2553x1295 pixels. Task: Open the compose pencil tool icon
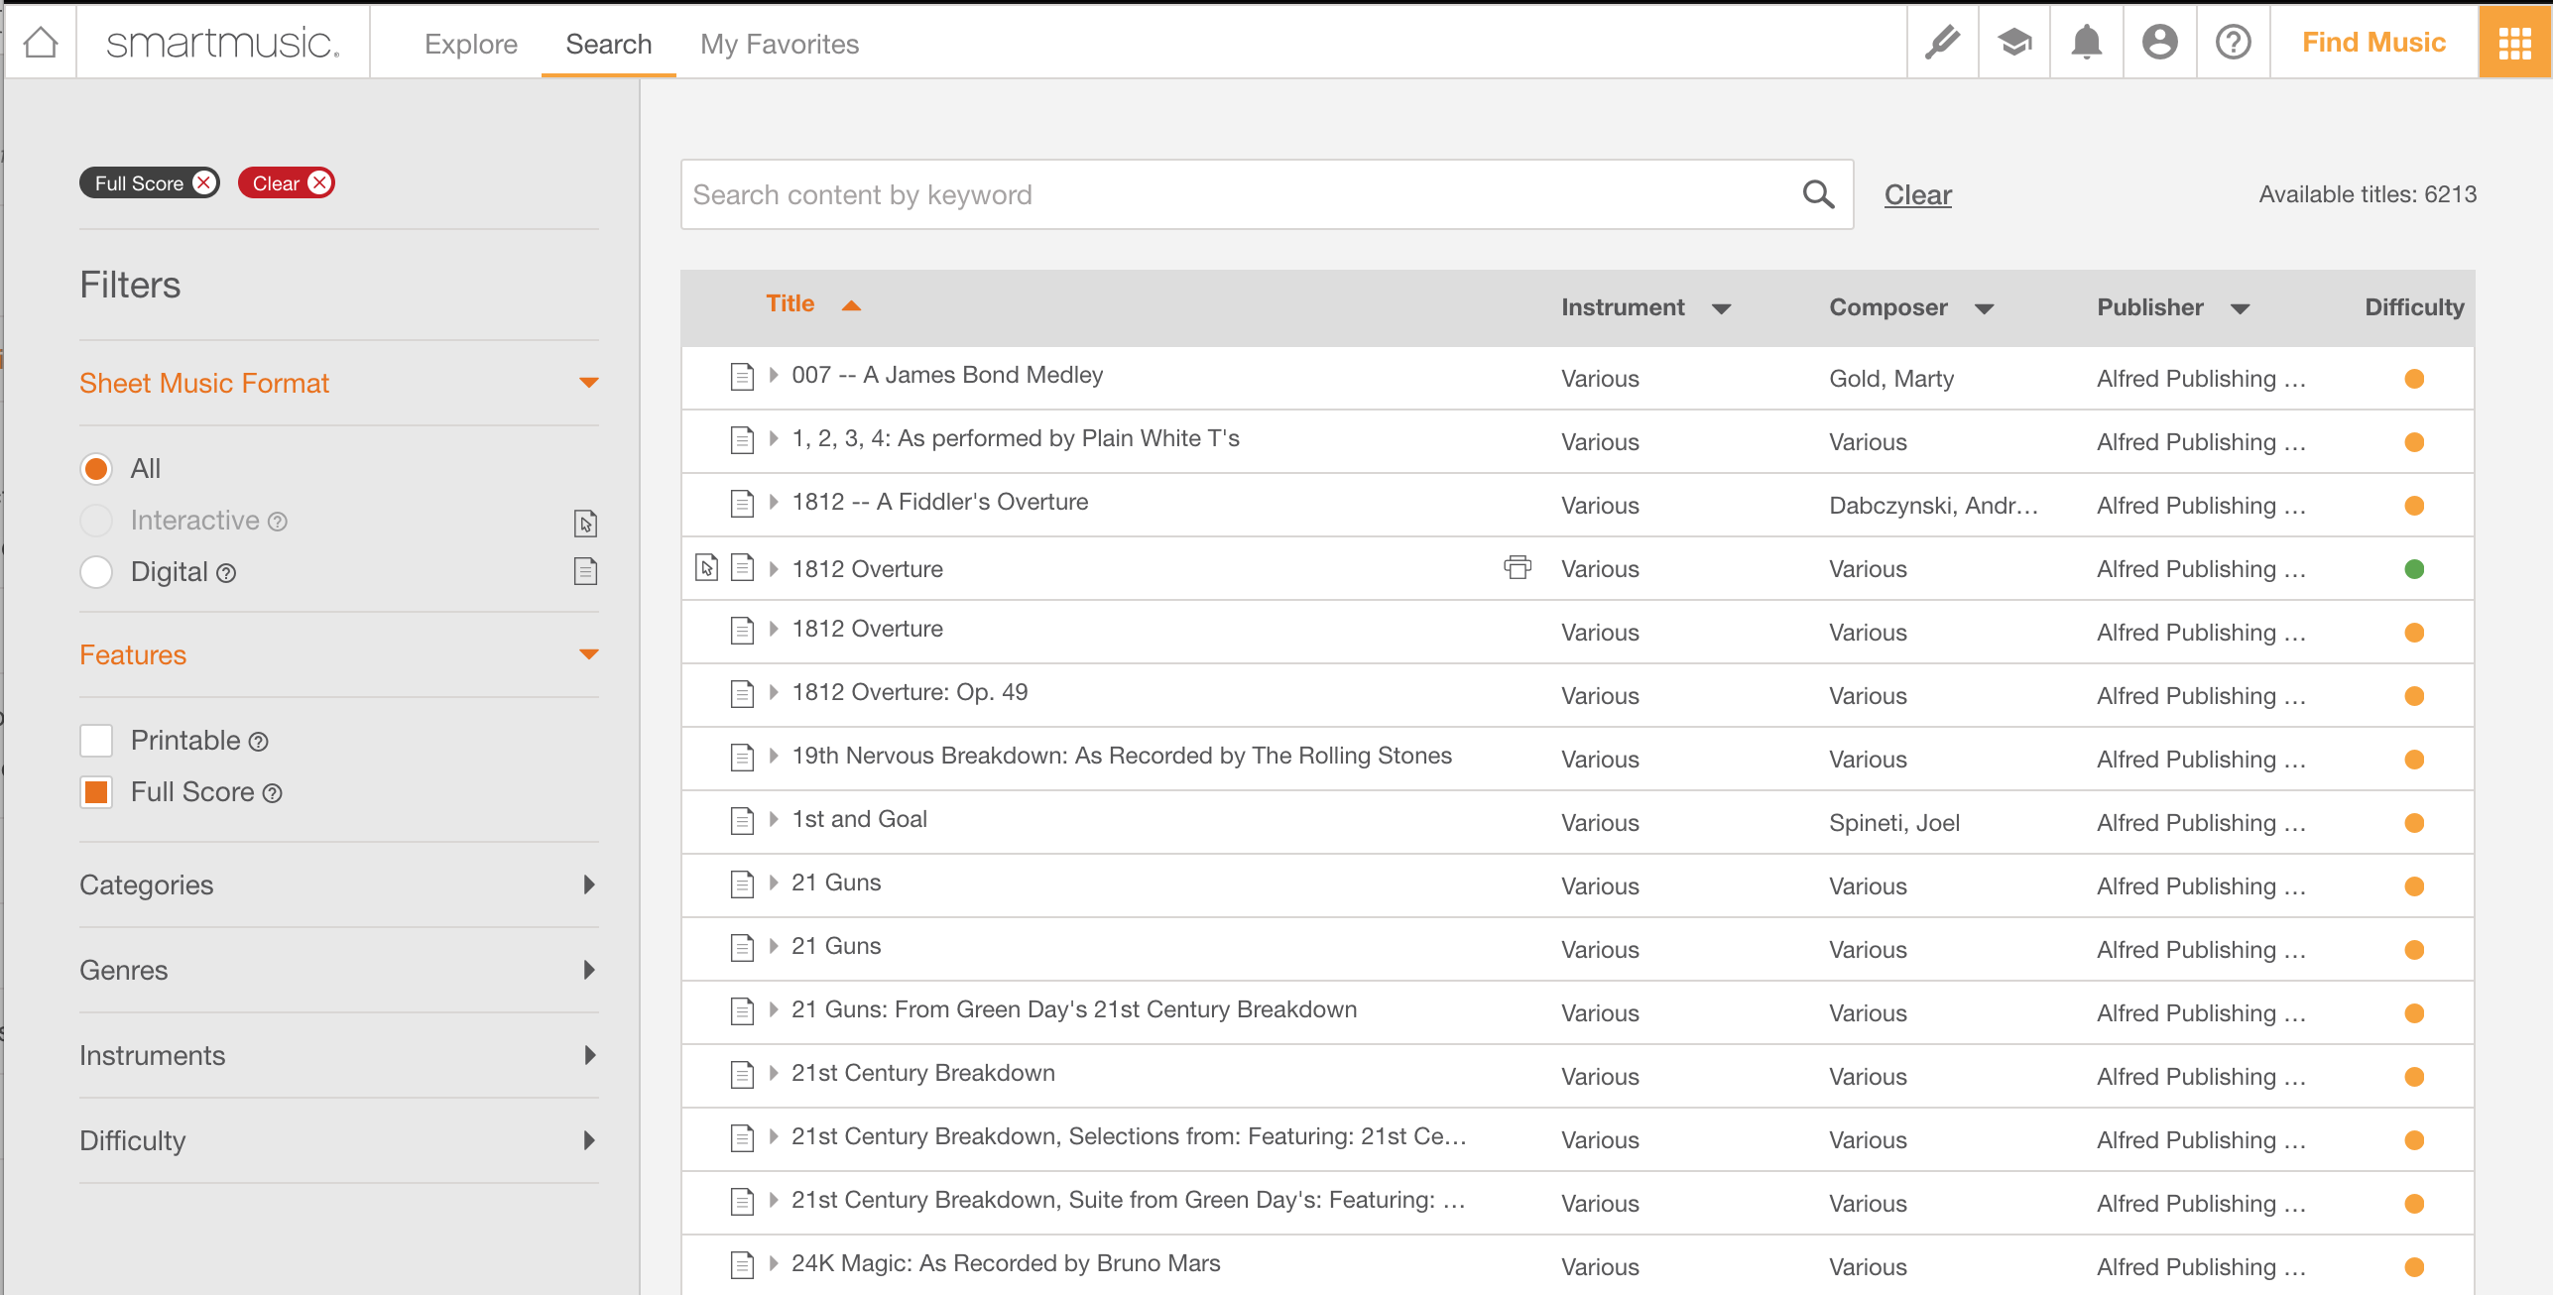tap(1942, 43)
